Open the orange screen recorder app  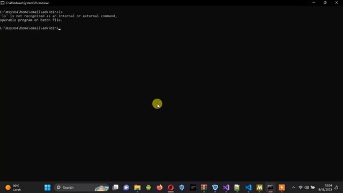pos(281,188)
